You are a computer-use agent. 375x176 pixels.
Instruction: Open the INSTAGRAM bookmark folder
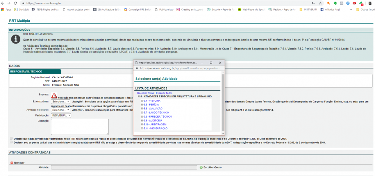(x=308, y=9)
